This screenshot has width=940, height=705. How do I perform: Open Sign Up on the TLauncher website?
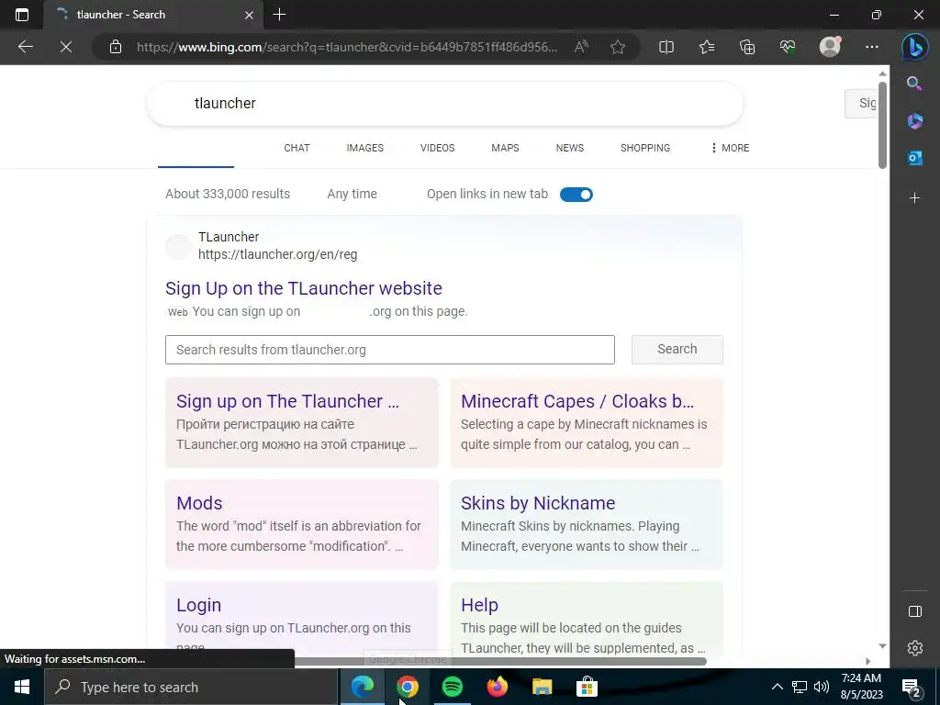click(303, 288)
